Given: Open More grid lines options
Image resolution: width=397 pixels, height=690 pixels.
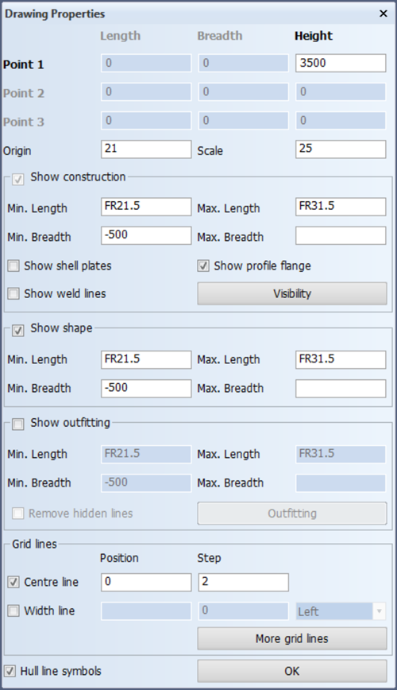Looking at the screenshot, I should click(292, 638).
